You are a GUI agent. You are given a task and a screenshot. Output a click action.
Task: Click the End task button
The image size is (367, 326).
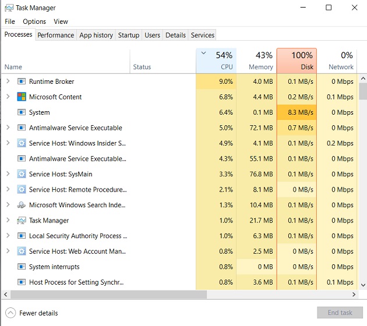pos(340,313)
